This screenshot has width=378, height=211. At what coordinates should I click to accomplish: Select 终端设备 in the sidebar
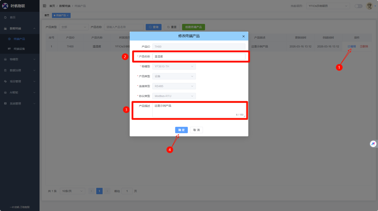click(19, 49)
